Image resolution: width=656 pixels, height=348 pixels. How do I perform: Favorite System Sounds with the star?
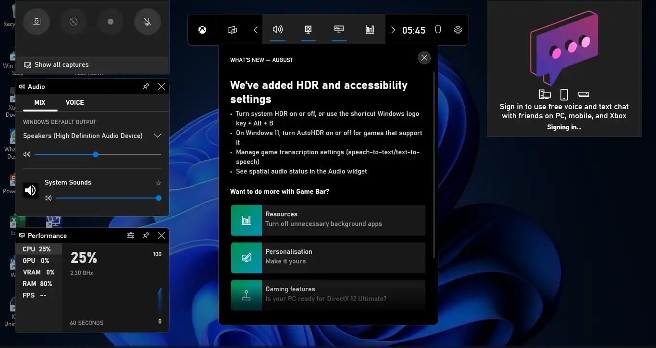click(159, 183)
